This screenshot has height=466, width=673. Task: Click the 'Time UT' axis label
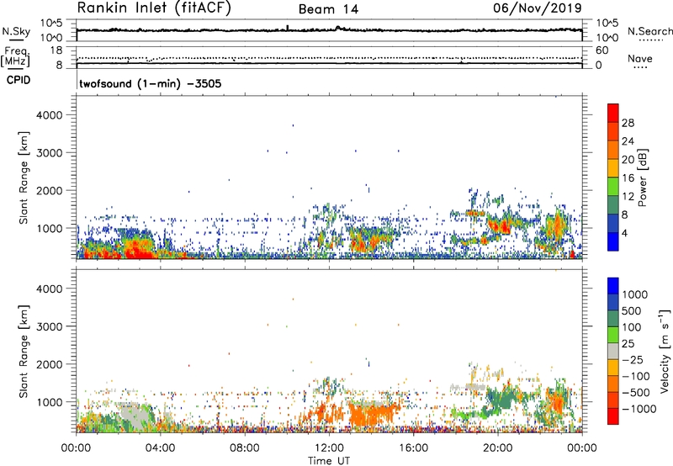pos(329,461)
